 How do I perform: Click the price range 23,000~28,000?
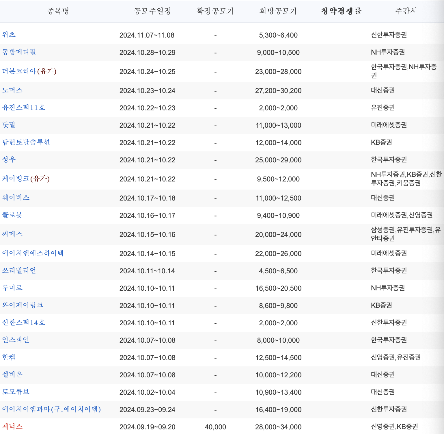click(278, 72)
